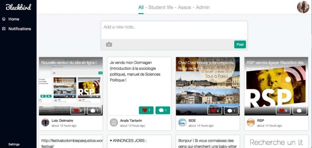Click the BDE author name
Image resolution: width=312 pixels, height=148 pixels.
click(192, 120)
